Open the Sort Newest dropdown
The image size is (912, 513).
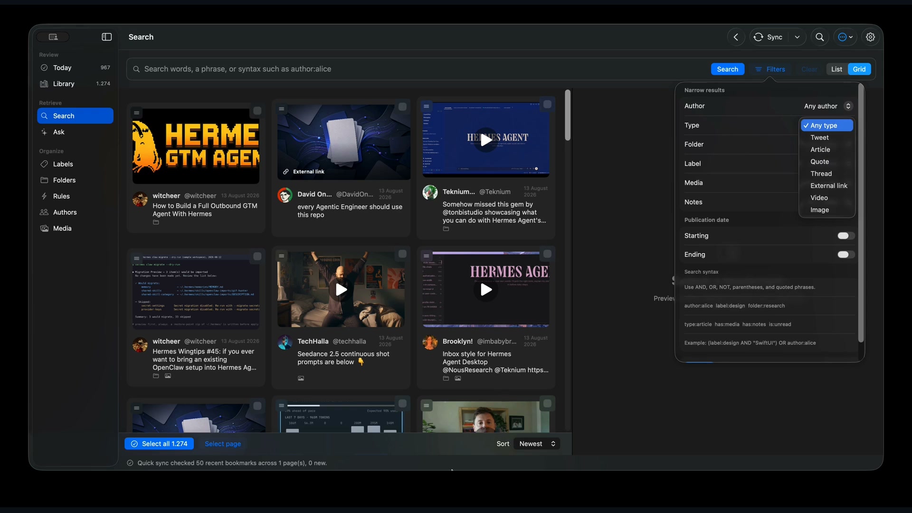coord(537,444)
